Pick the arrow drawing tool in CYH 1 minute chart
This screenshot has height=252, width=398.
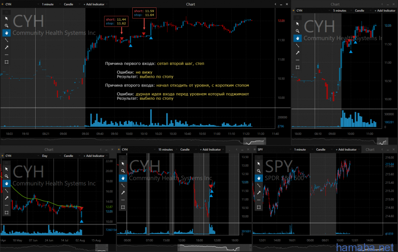(7, 47)
